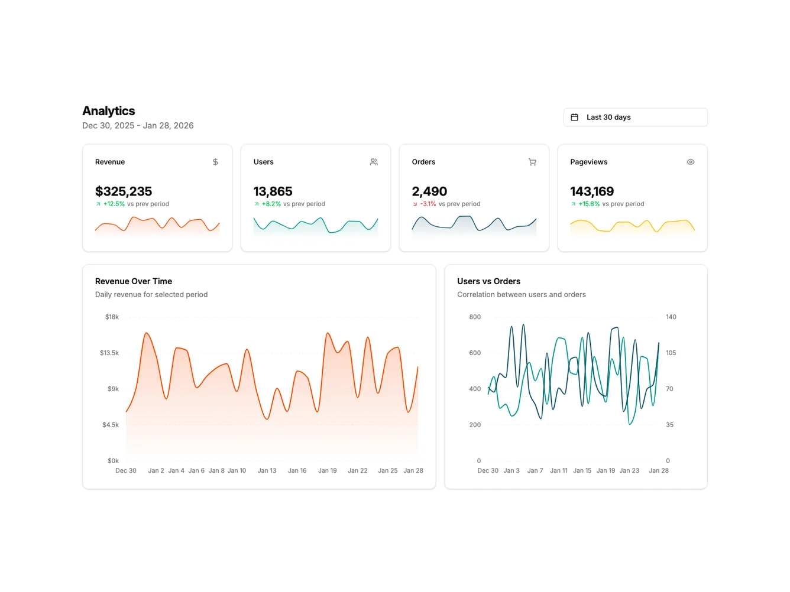Select the Orders card total 2,490
This screenshot has height=592, width=790.
coord(429,191)
